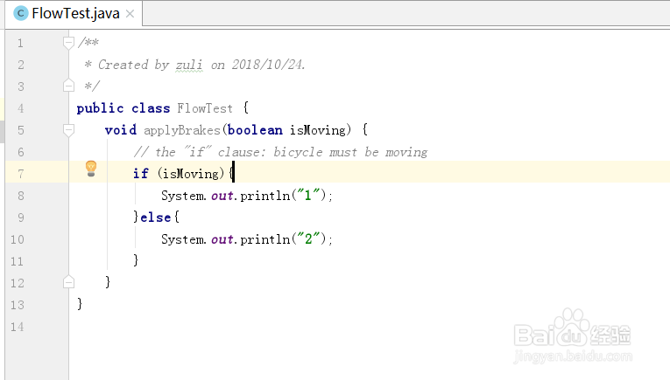
Task: Click the FlowTest class name in code
Action: [x=205, y=108]
